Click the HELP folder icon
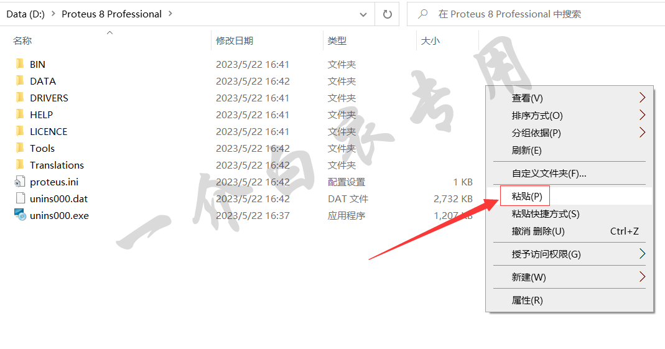The height and width of the screenshot is (349, 665). [x=19, y=114]
